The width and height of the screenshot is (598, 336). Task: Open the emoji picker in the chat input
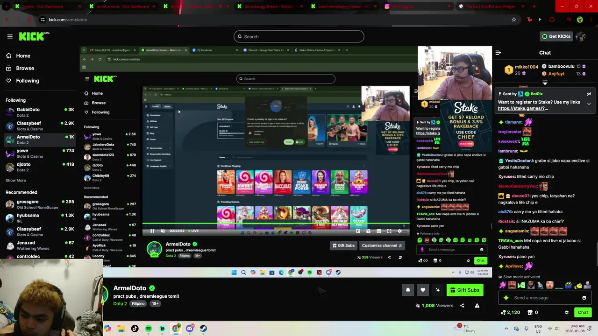pyautogui.click(x=584, y=298)
